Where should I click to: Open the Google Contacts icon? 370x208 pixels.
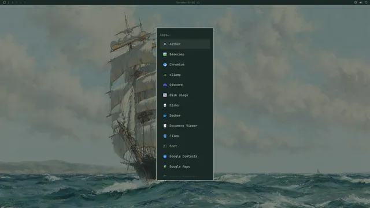pyautogui.click(x=165, y=157)
